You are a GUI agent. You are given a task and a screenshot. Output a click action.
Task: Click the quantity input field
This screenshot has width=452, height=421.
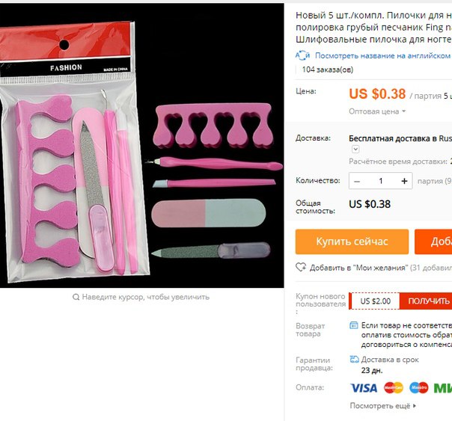point(380,181)
